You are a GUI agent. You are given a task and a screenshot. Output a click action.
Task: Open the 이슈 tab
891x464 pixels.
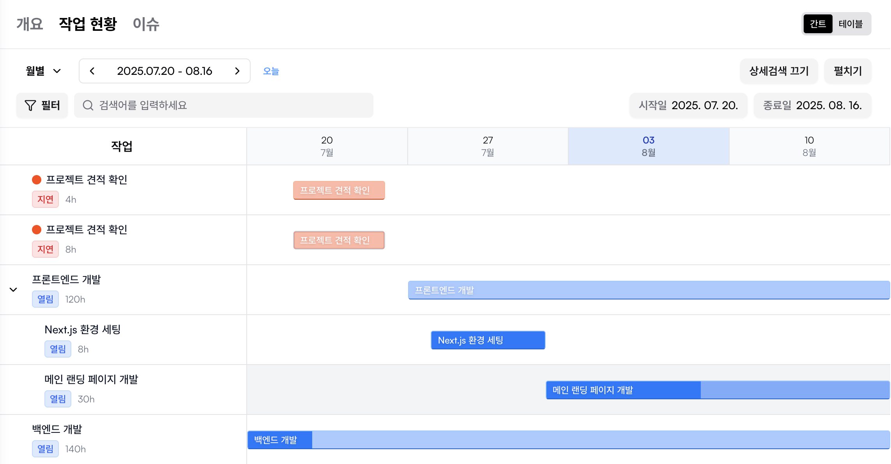(146, 24)
